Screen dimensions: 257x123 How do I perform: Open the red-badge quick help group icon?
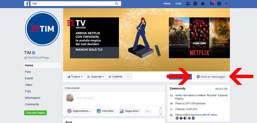pos(212,4)
